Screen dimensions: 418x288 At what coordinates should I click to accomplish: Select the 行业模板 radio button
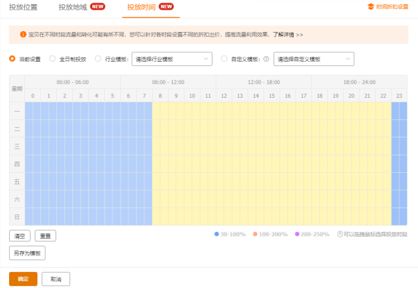(x=98, y=58)
